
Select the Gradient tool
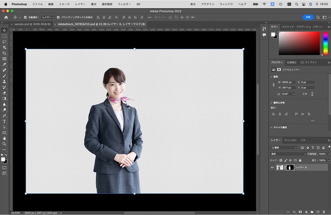point(4,99)
